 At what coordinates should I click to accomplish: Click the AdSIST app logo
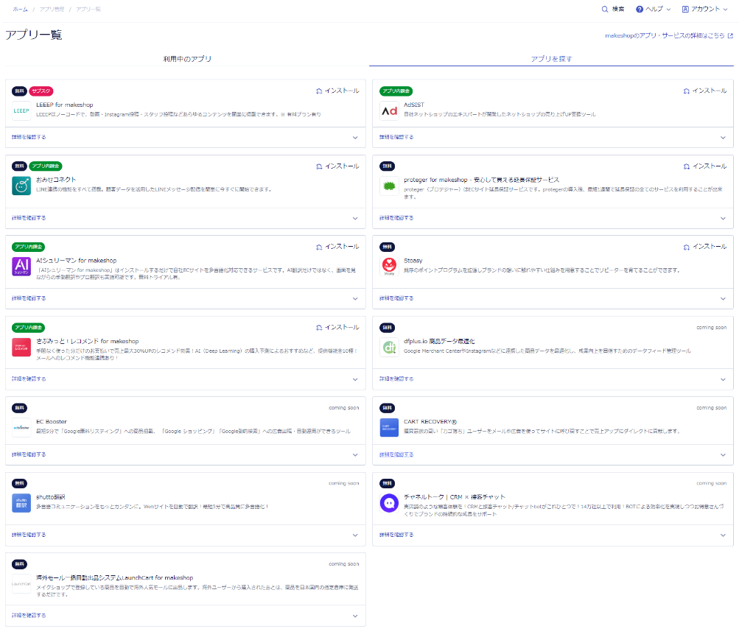pos(389,110)
